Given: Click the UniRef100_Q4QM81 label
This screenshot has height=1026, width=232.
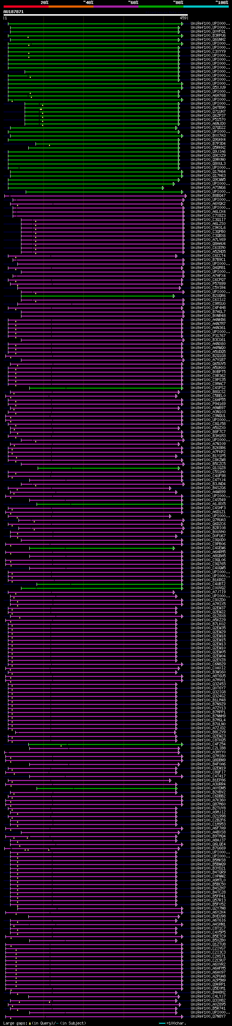Looking at the screenshot, I should [208, 268].
